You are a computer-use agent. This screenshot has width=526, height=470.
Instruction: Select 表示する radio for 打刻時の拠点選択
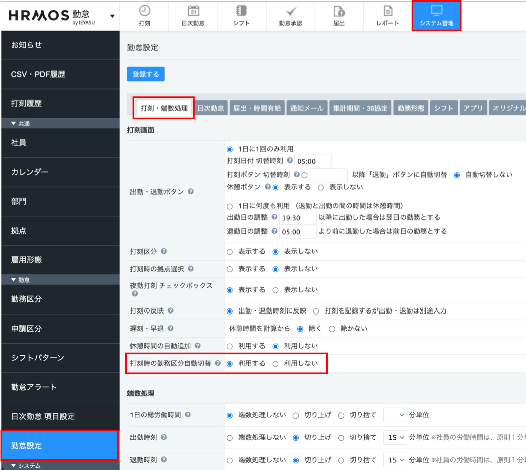pos(230,269)
